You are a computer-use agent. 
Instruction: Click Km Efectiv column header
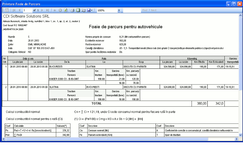click(x=199, y=62)
